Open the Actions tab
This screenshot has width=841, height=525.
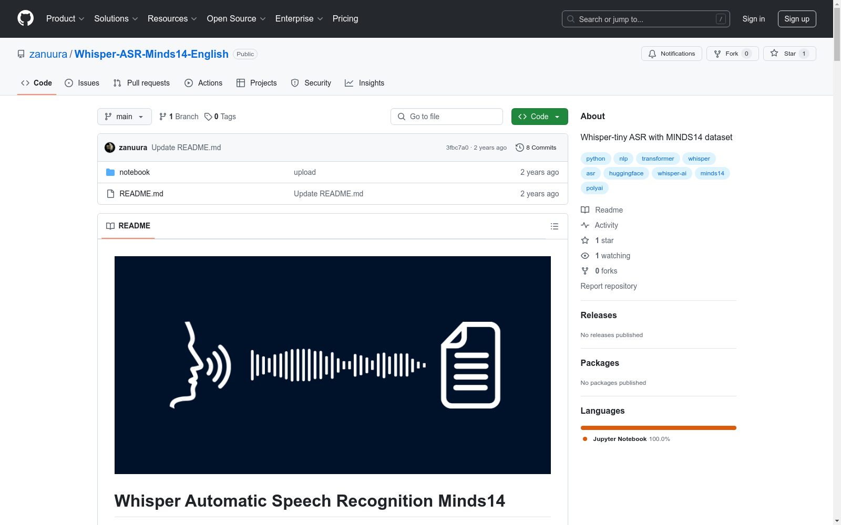coord(203,83)
